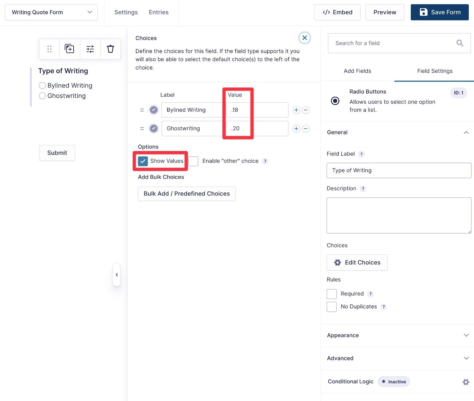Open Conditional Logic gear settings

pos(465,382)
